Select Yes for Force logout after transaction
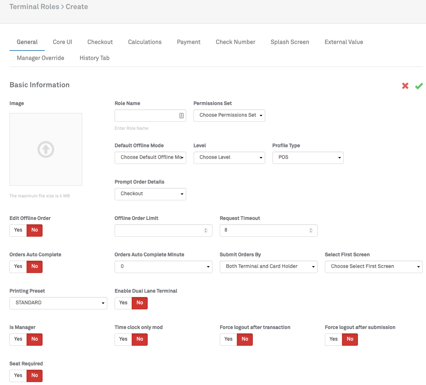This screenshot has height=385, width=426. pos(228,339)
